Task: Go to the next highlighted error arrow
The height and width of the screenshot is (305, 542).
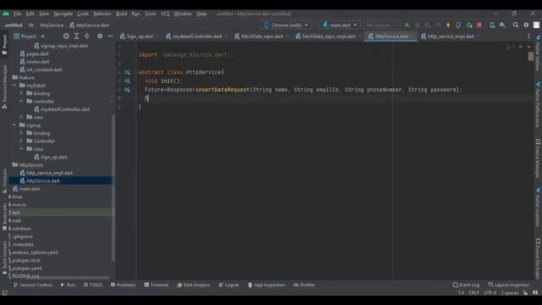Action: pyautogui.click(x=529, y=47)
